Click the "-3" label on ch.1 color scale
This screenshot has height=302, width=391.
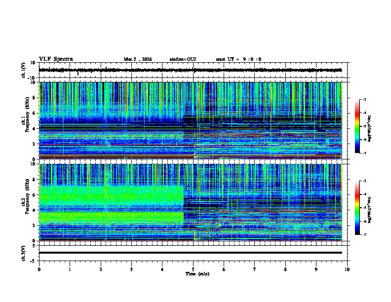pos(364,99)
